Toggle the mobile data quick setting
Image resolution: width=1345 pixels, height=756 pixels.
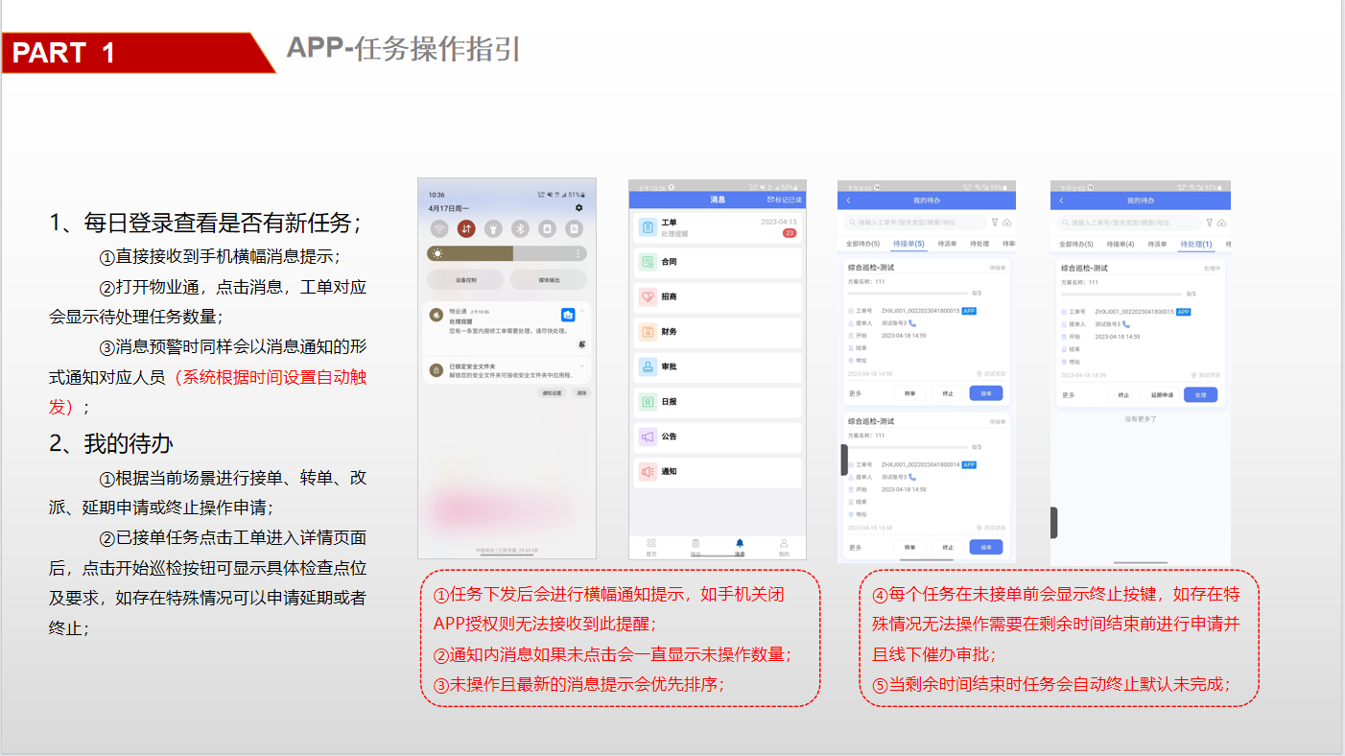tap(466, 228)
